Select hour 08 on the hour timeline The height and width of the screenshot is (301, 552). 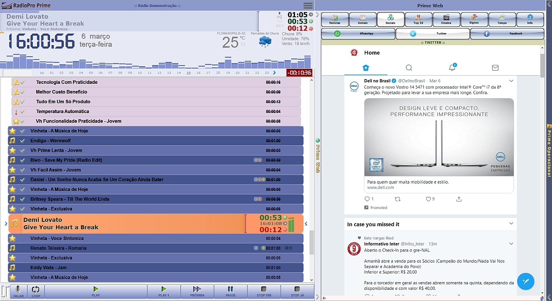click(x=120, y=73)
